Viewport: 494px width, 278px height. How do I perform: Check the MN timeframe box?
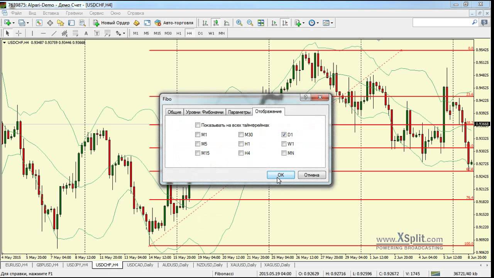[284, 153]
